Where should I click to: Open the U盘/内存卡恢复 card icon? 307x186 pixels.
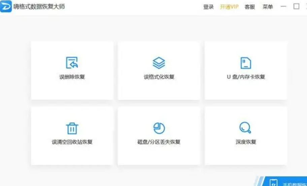point(246,63)
